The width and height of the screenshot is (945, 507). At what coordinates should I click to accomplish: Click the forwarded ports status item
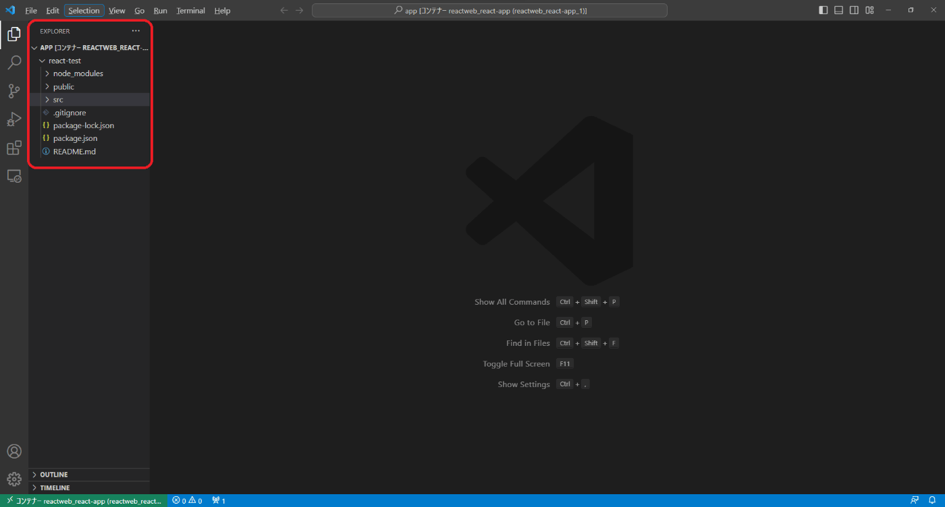coord(219,501)
